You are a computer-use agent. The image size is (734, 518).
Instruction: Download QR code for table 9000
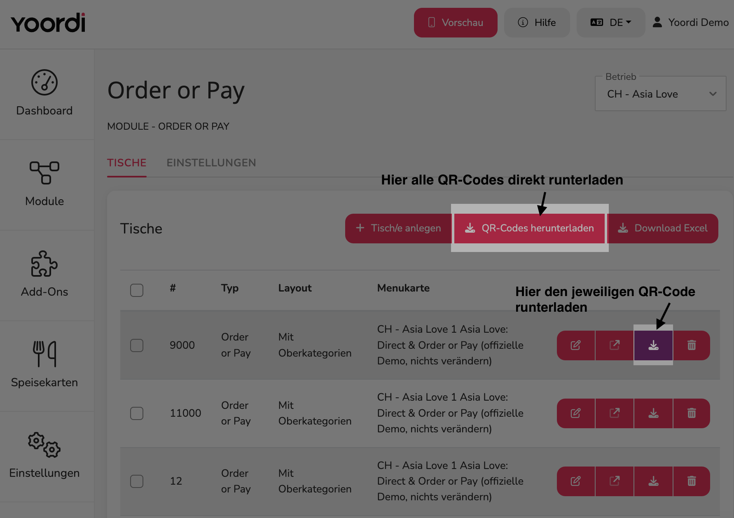click(x=653, y=345)
